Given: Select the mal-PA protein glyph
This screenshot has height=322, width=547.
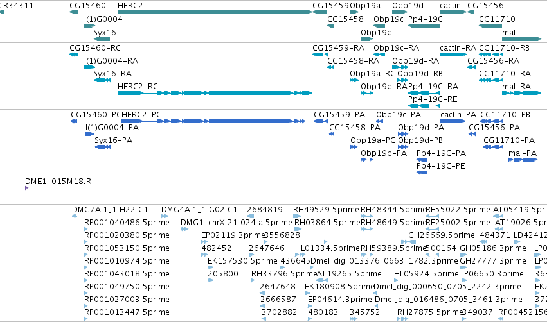Looking at the screenshot, I should point(523,160).
